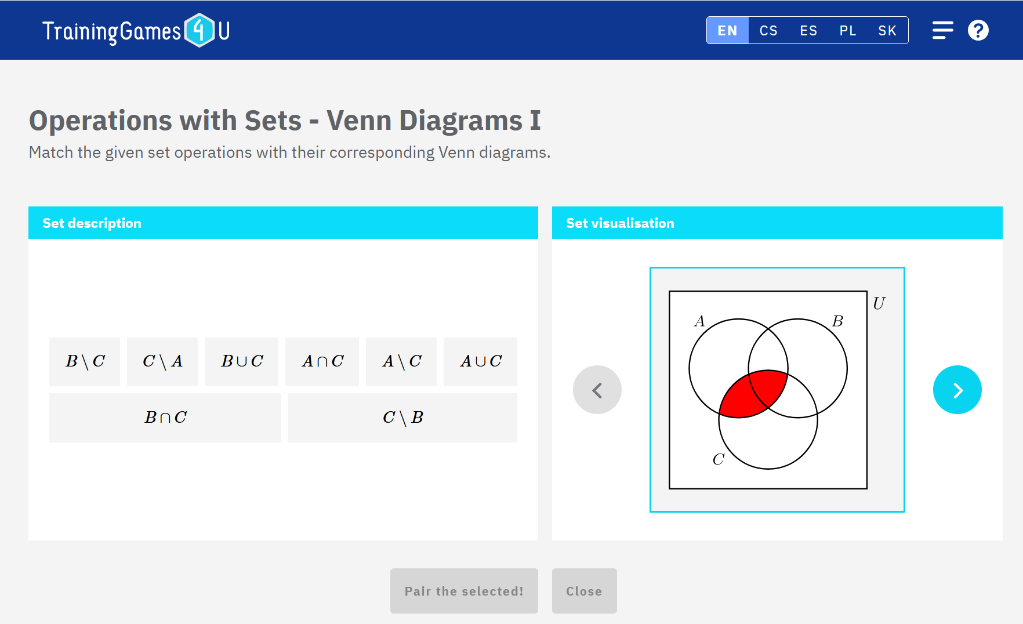Open the help question mark icon
This screenshot has width=1023, height=624.
click(978, 30)
